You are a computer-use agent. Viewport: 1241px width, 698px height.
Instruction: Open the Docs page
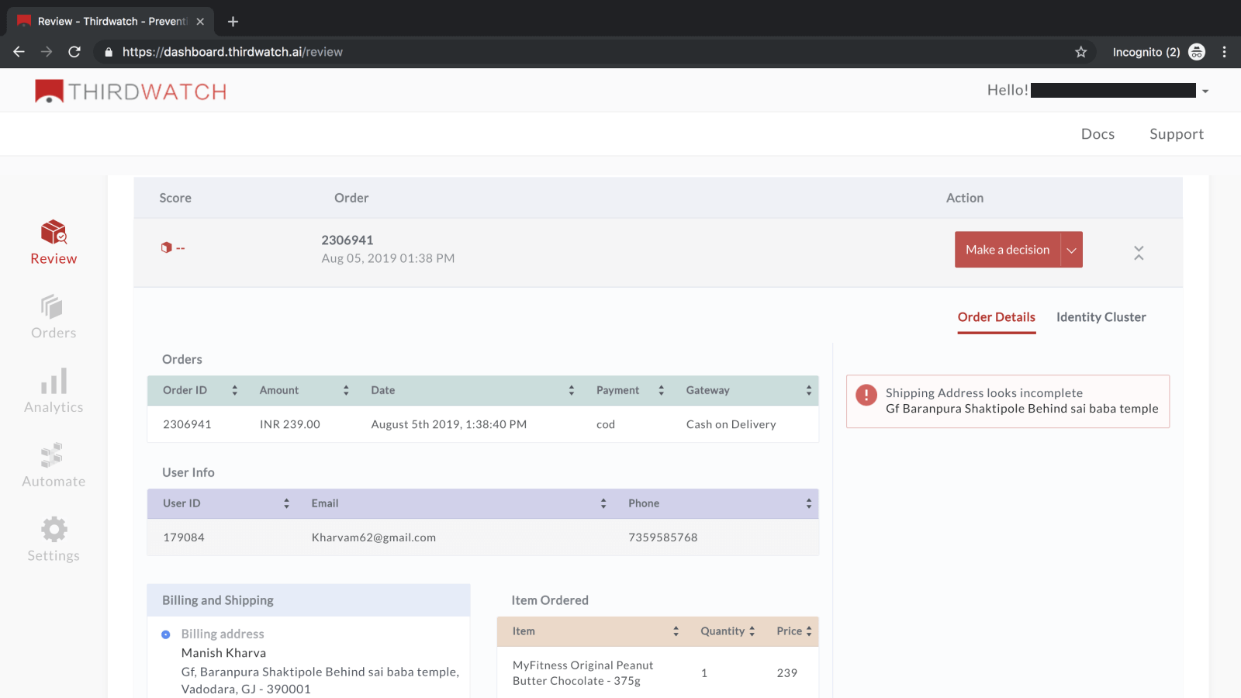pos(1098,133)
